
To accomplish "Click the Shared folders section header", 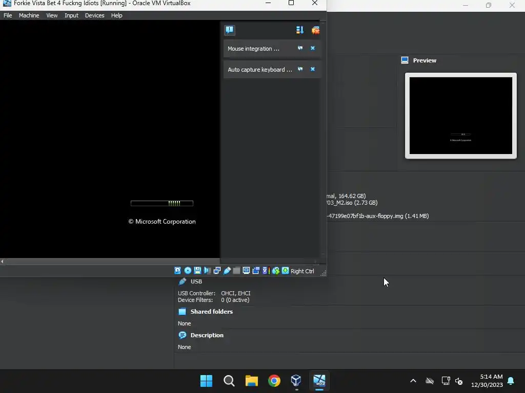I will (x=212, y=312).
